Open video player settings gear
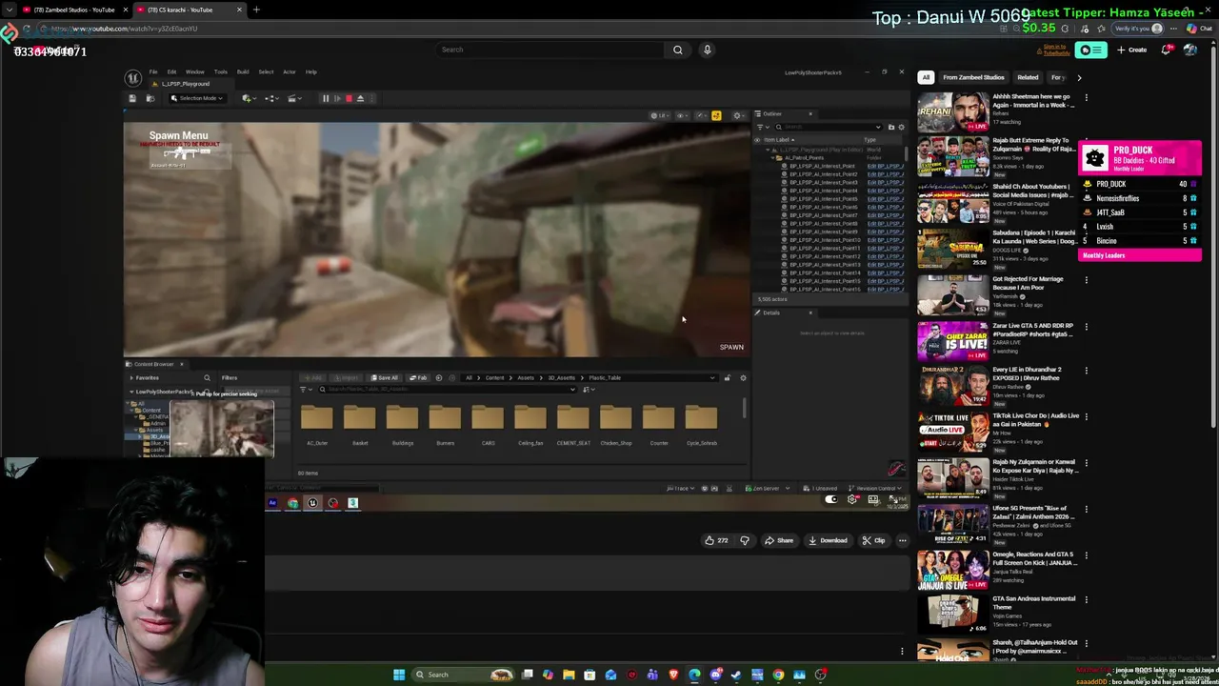Viewport: 1219px width, 686px height. click(852, 499)
